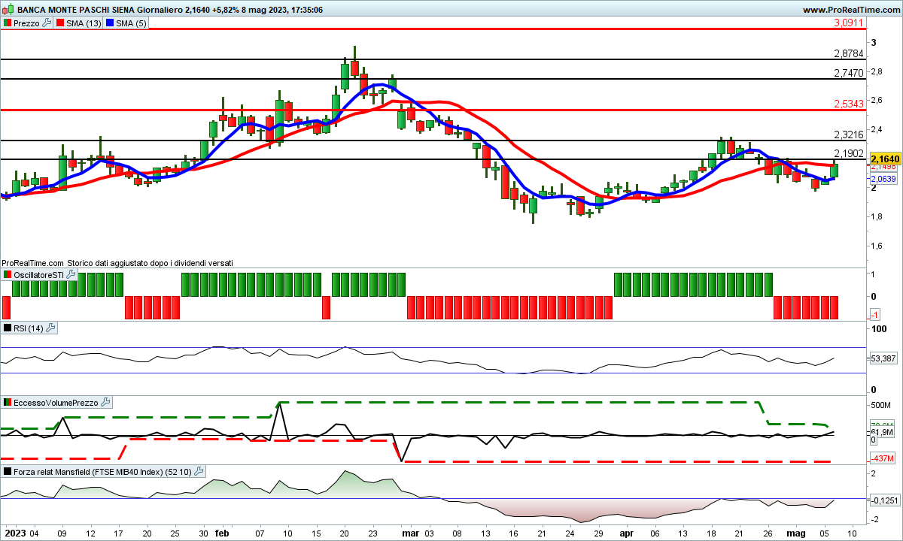903x541 pixels.
Task: Click the 2,1902 price level label
Action: [x=849, y=153]
